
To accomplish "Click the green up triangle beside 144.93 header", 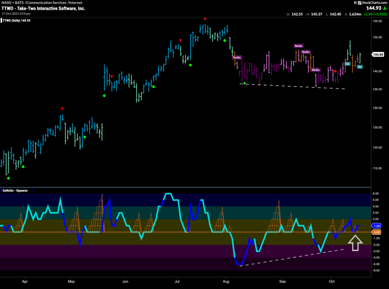I will click(x=384, y=8).
